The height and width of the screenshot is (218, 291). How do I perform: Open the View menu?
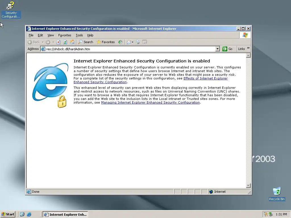point(51,35)
